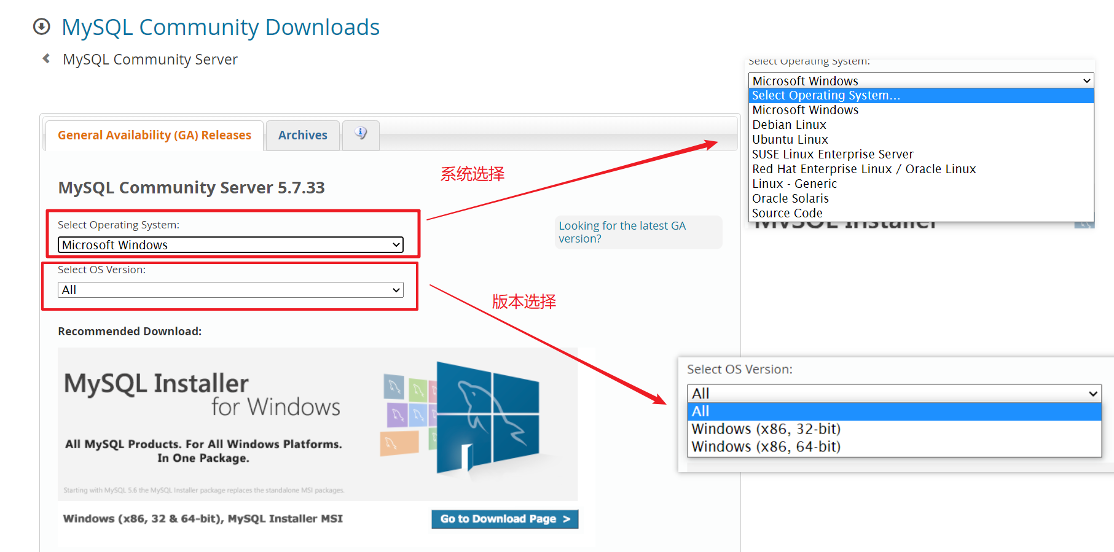Screen dimensions: 1114x552
Task: Choose Source Code option
Action: tap(921, 213)
